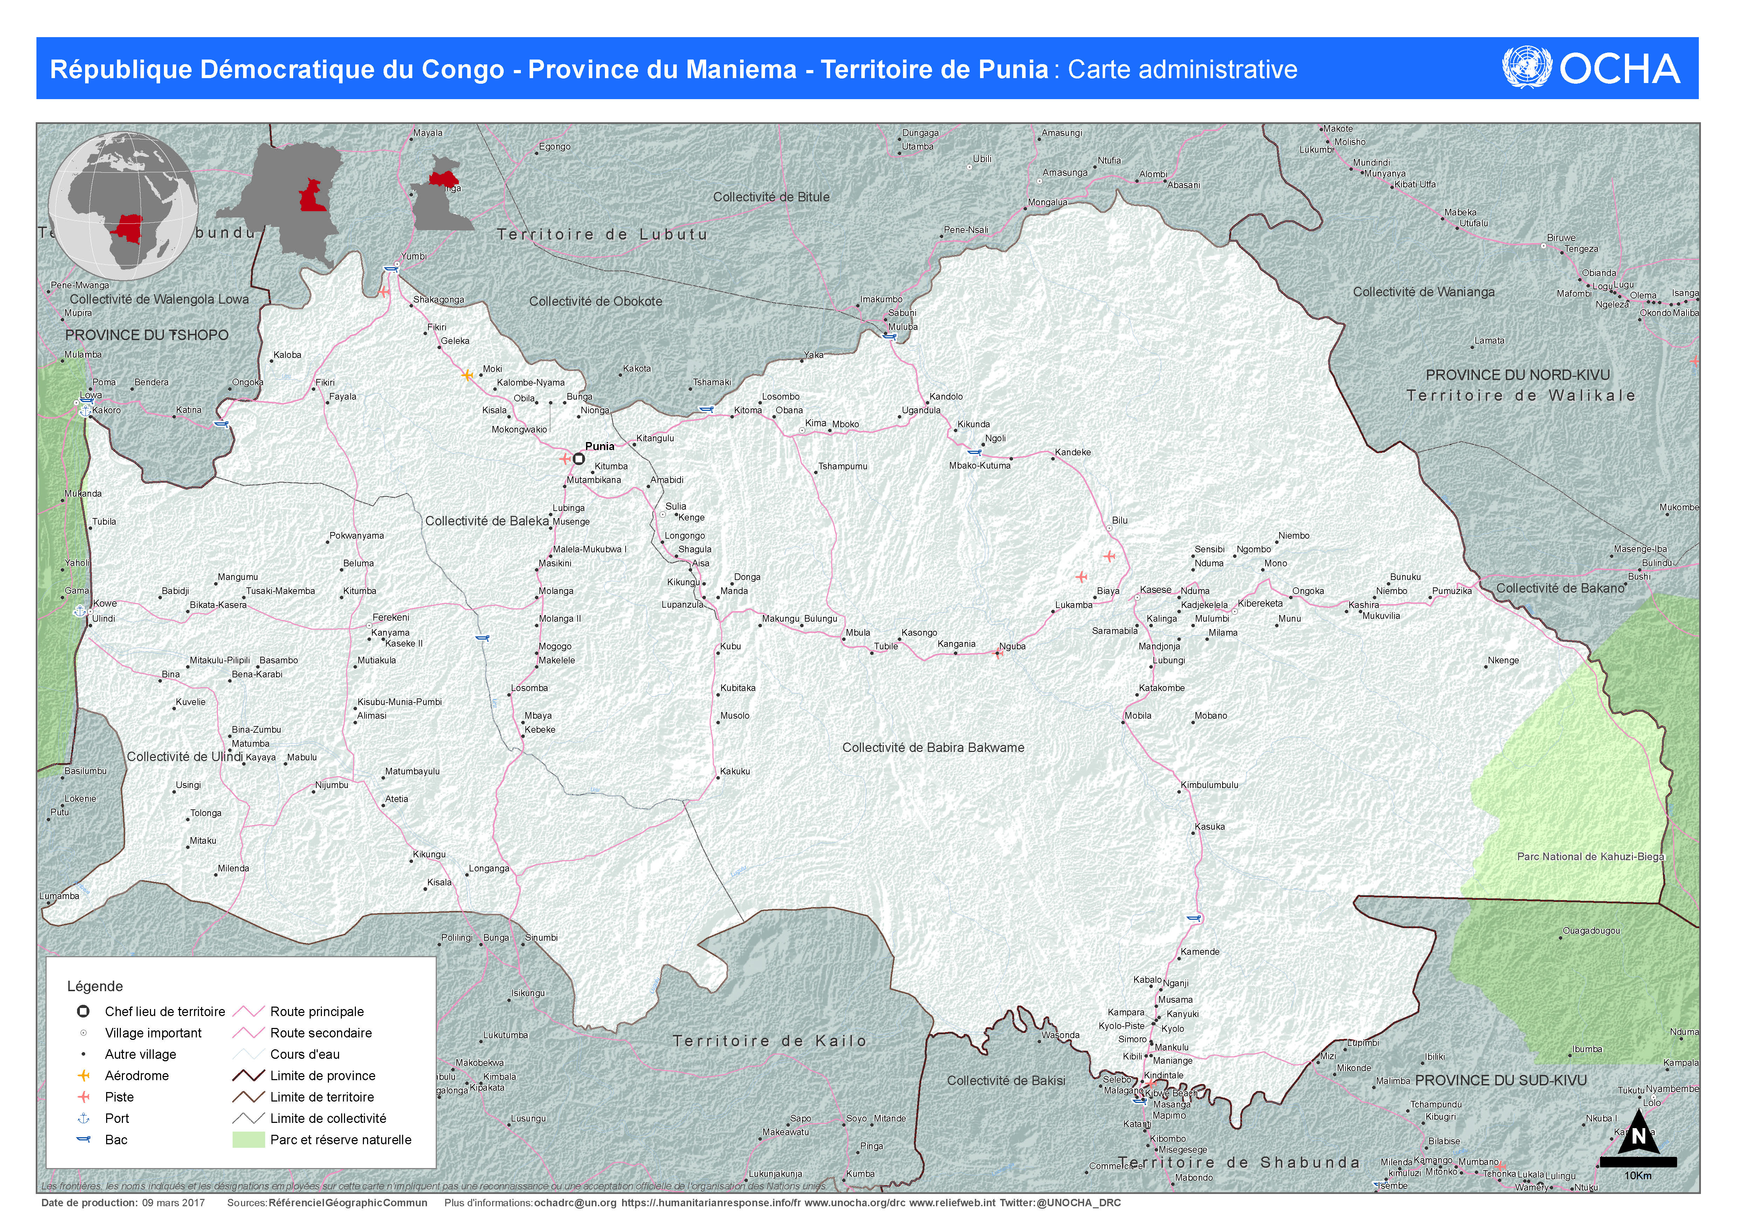Click the green Parc et réserve swatch

pyautogui.click(x=248, y=1140)
